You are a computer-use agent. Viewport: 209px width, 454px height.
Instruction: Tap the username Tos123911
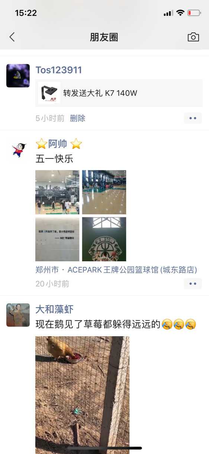(59, 70)
